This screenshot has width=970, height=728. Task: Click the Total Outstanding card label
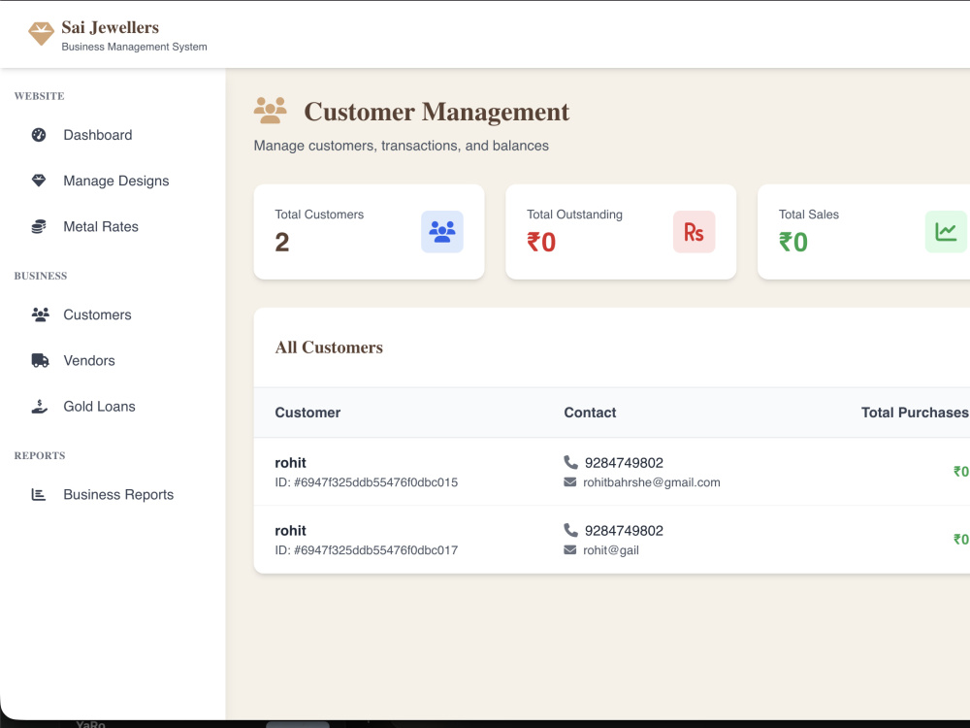click(x=574, y=215)
